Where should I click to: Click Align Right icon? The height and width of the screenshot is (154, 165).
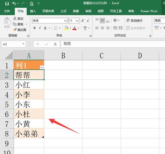108,28
